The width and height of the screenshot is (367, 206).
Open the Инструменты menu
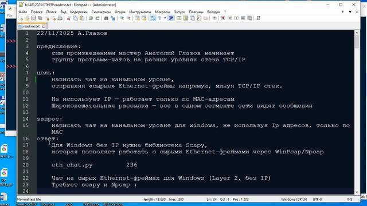(140, 12)
